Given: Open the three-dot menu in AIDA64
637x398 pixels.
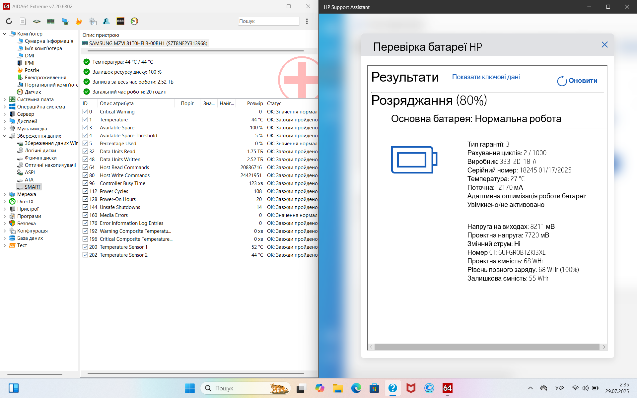Looking at the screenshot, I should tap(307, 21).
